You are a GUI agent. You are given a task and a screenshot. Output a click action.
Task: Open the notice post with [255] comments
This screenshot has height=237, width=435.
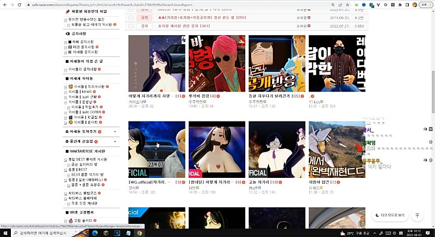(202, 17)
